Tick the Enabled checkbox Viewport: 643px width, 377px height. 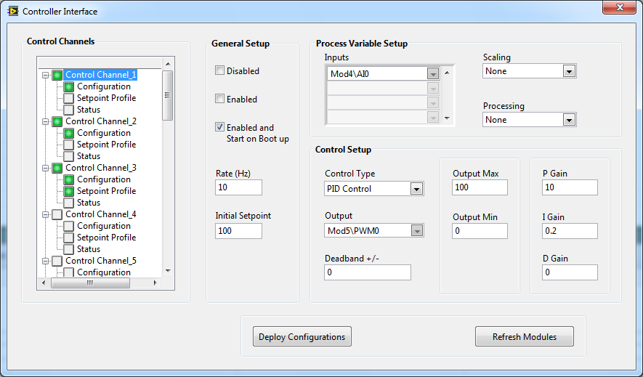coord(220,99)
